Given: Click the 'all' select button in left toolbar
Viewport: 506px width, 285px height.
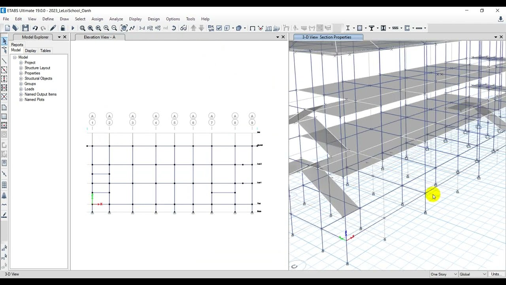Looking at the screenshot, I should point(4,249).
